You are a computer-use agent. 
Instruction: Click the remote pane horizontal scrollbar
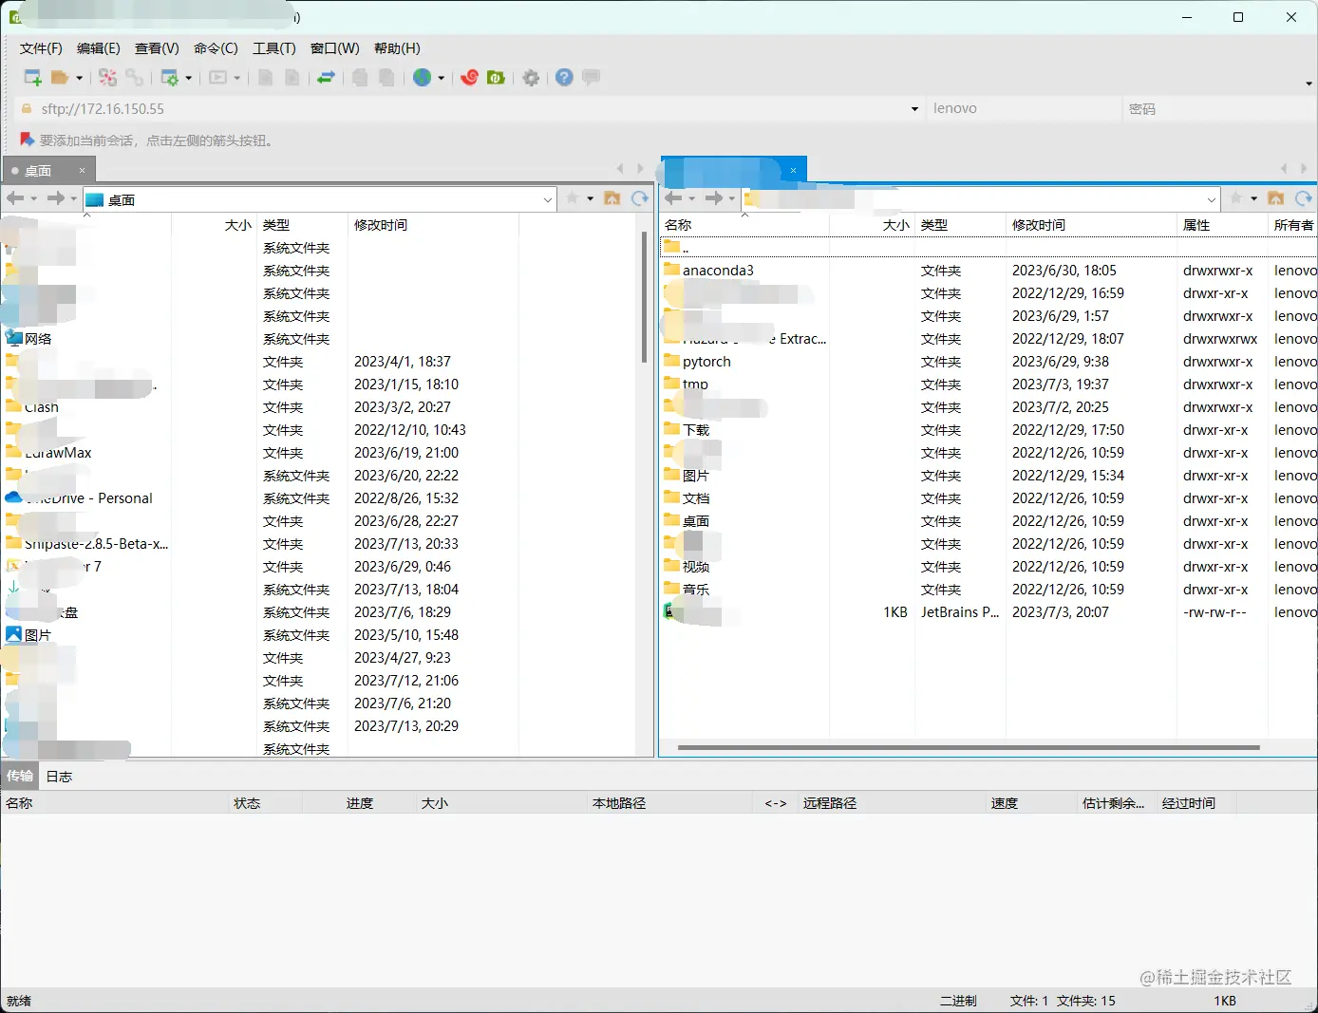click(x=969, y=747)
